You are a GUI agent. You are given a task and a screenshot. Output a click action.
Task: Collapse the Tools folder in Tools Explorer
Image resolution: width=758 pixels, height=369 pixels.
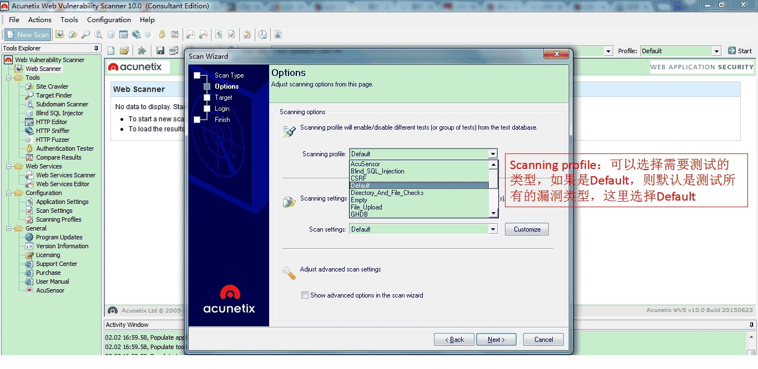9,78
